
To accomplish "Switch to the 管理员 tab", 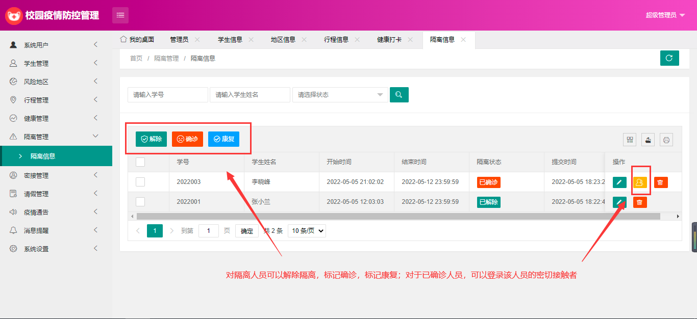I will click(179, 39).
